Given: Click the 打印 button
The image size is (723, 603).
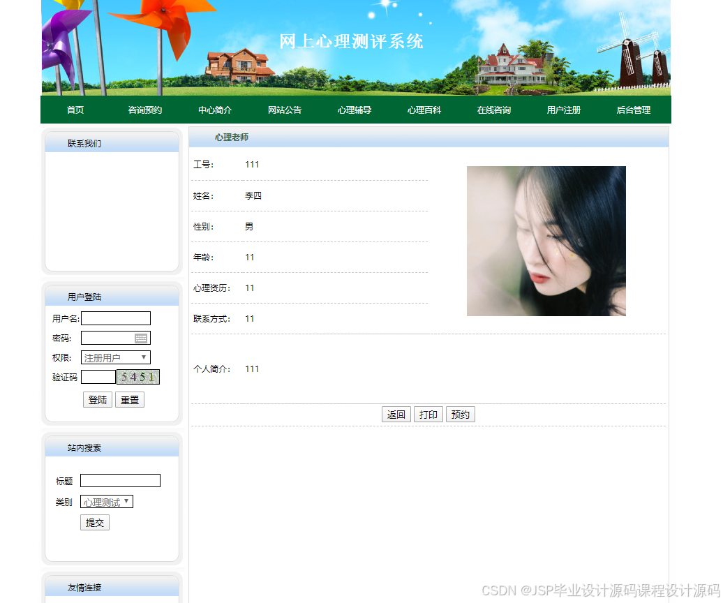Looking at the screenshot, I should 428,415.
